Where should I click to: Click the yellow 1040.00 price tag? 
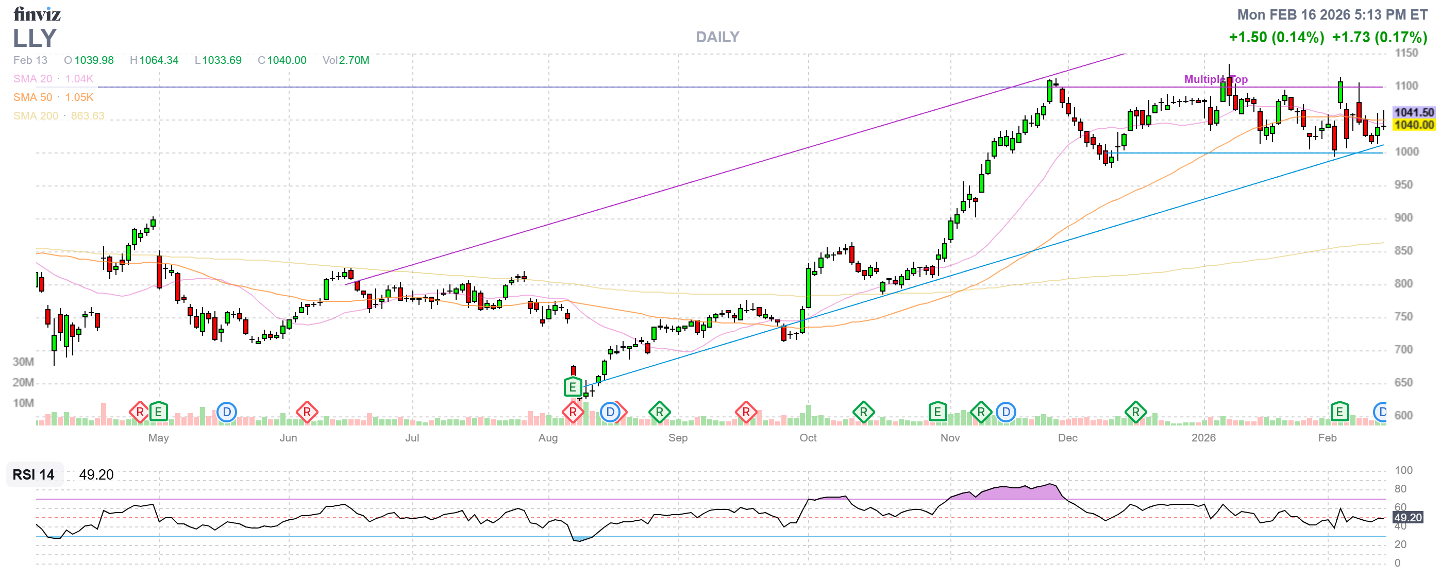pos(1414,125)
